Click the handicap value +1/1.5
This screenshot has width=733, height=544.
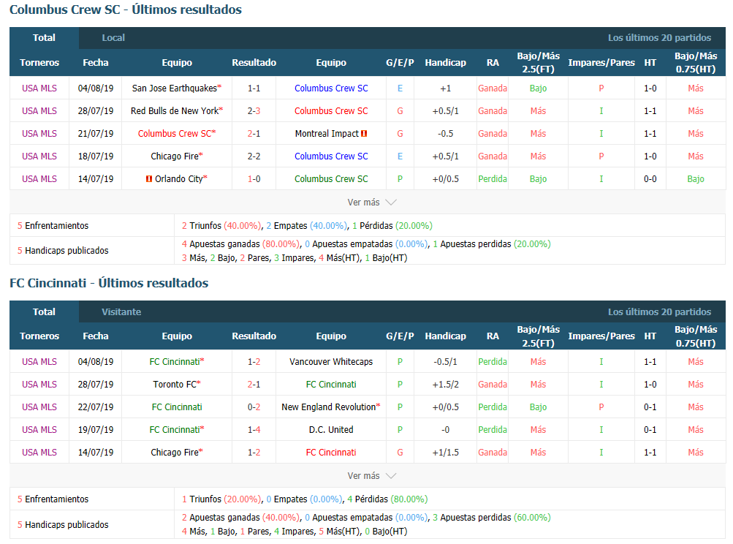(x=446, y=453)
